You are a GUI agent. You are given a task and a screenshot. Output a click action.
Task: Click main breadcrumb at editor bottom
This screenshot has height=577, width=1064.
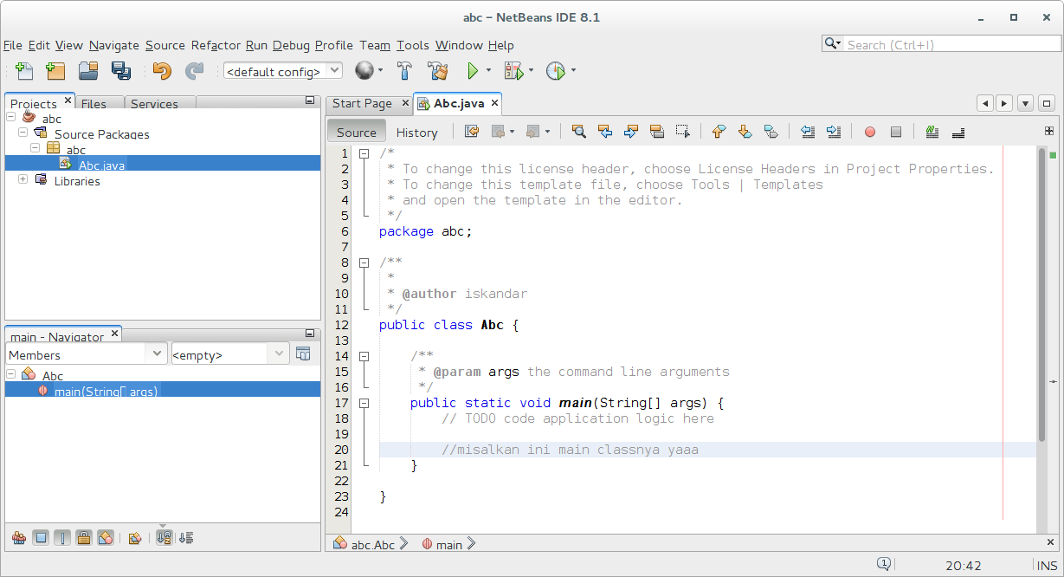click(449, 544)
